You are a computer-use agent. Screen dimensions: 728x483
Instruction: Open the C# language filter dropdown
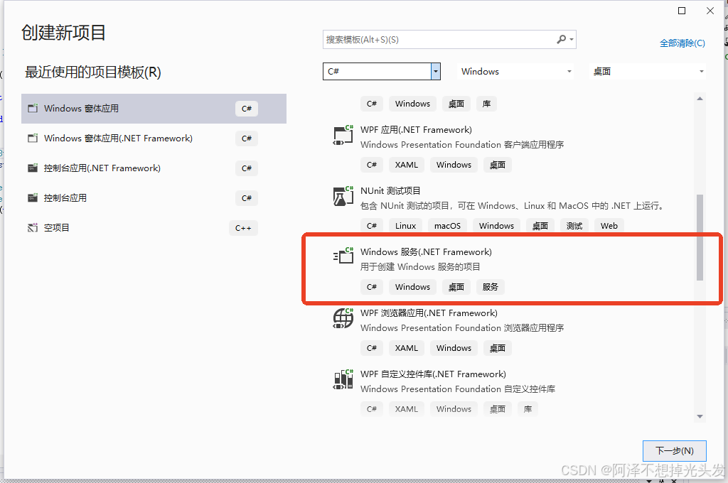click(x=436, y=72)
